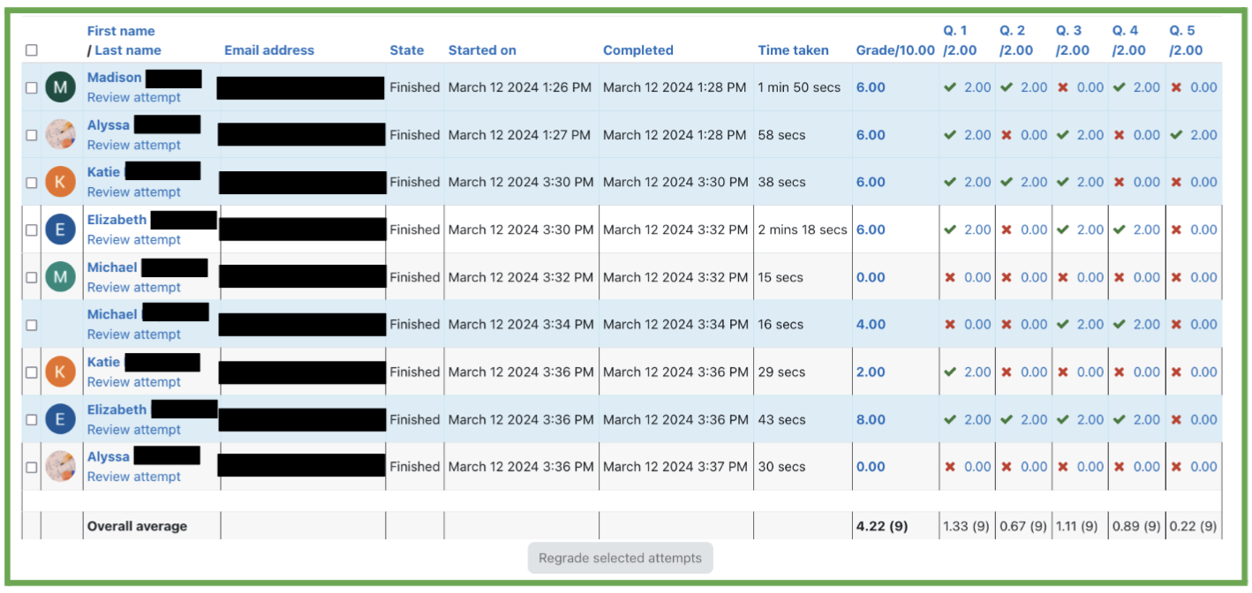Sort by the Time taken column header
The width and height of the screenshot is (1252, 593).
[x=793, y=50]
